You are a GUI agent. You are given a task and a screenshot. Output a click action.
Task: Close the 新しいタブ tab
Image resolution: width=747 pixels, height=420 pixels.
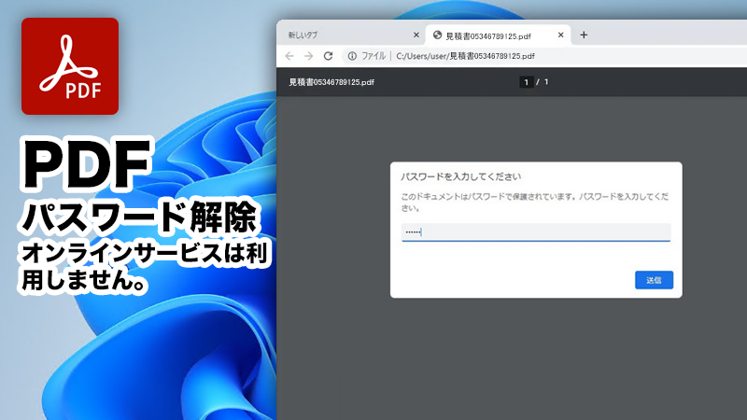point(416,35)
